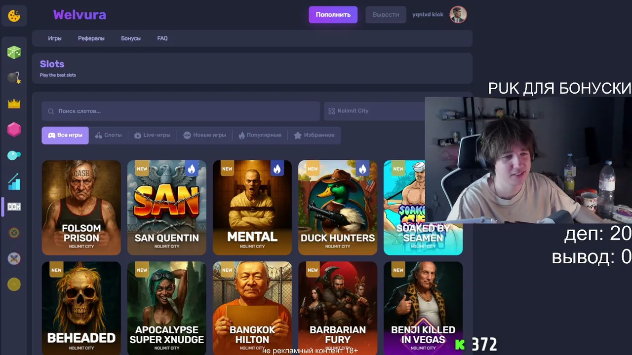Open the blue rising chart game
This screenshot has height=355, width=632.
click(x=14, y=181)
